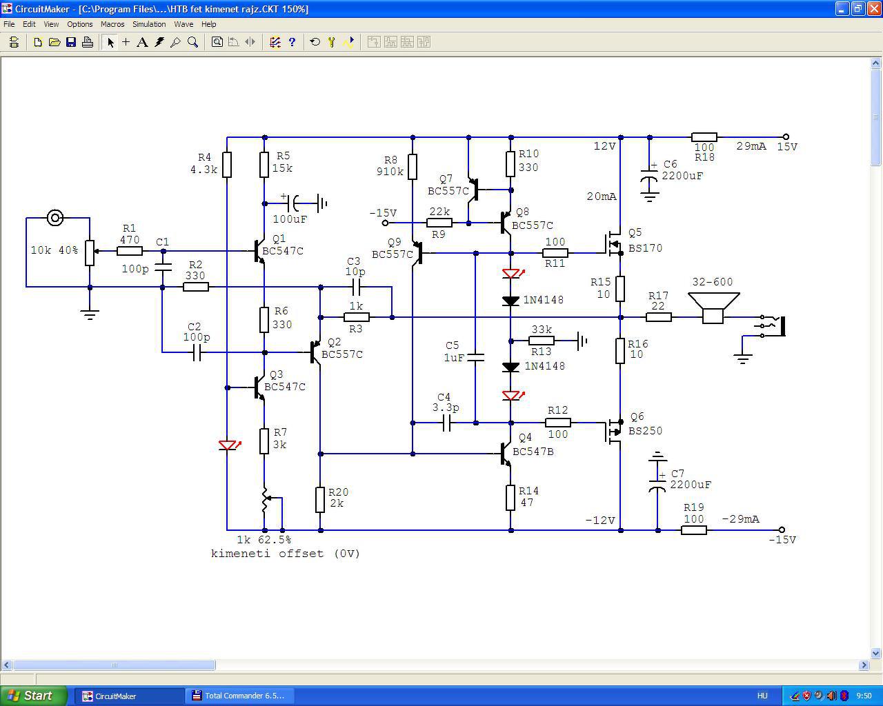Click the reset simulation icon
Screen dimensions: 883x706
click(315, 42)
